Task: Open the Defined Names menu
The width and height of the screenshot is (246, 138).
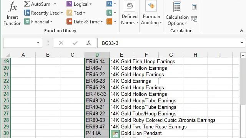Action: pos(130,13)
